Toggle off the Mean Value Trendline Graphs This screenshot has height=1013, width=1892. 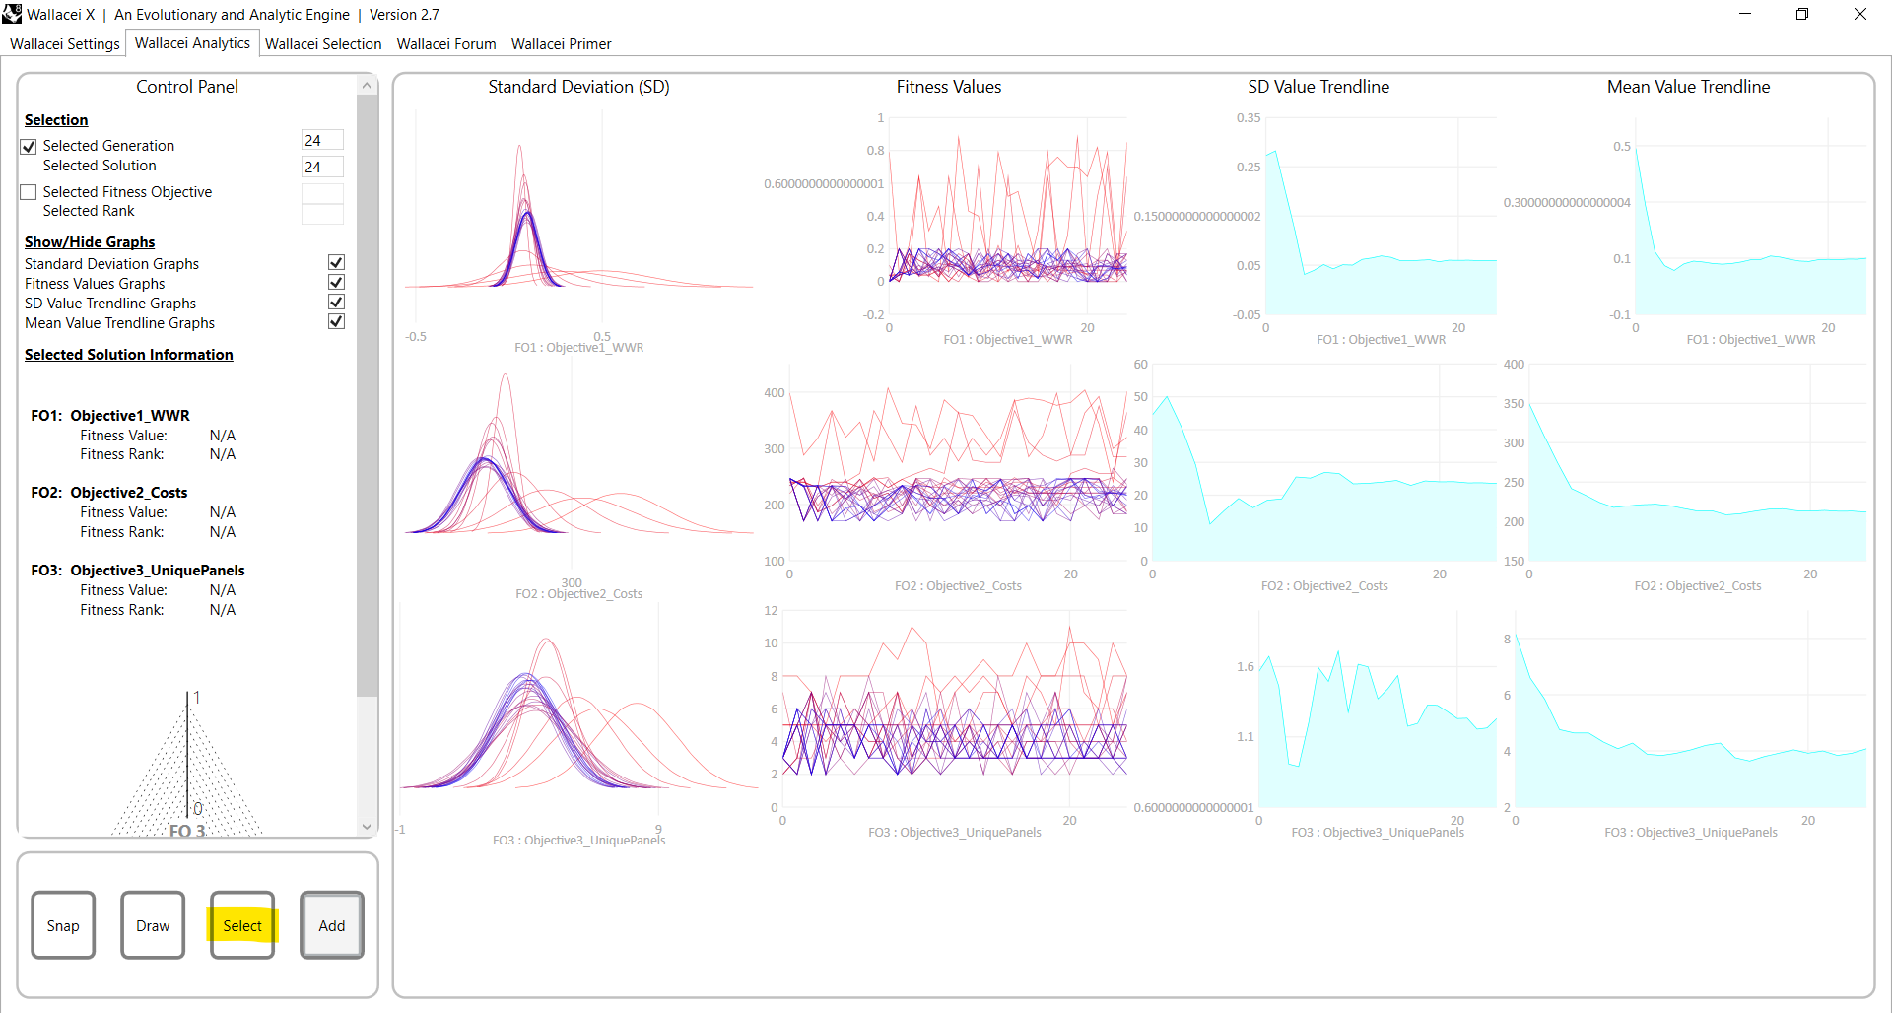pyautogui.click(x=336, y=321)
